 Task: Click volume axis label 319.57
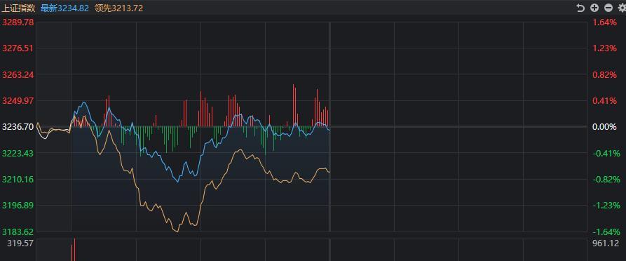(x=21, y=243)
